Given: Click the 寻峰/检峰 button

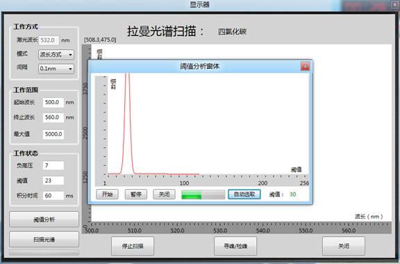Looking at the screenshot, I should click(x=235, y=246).
